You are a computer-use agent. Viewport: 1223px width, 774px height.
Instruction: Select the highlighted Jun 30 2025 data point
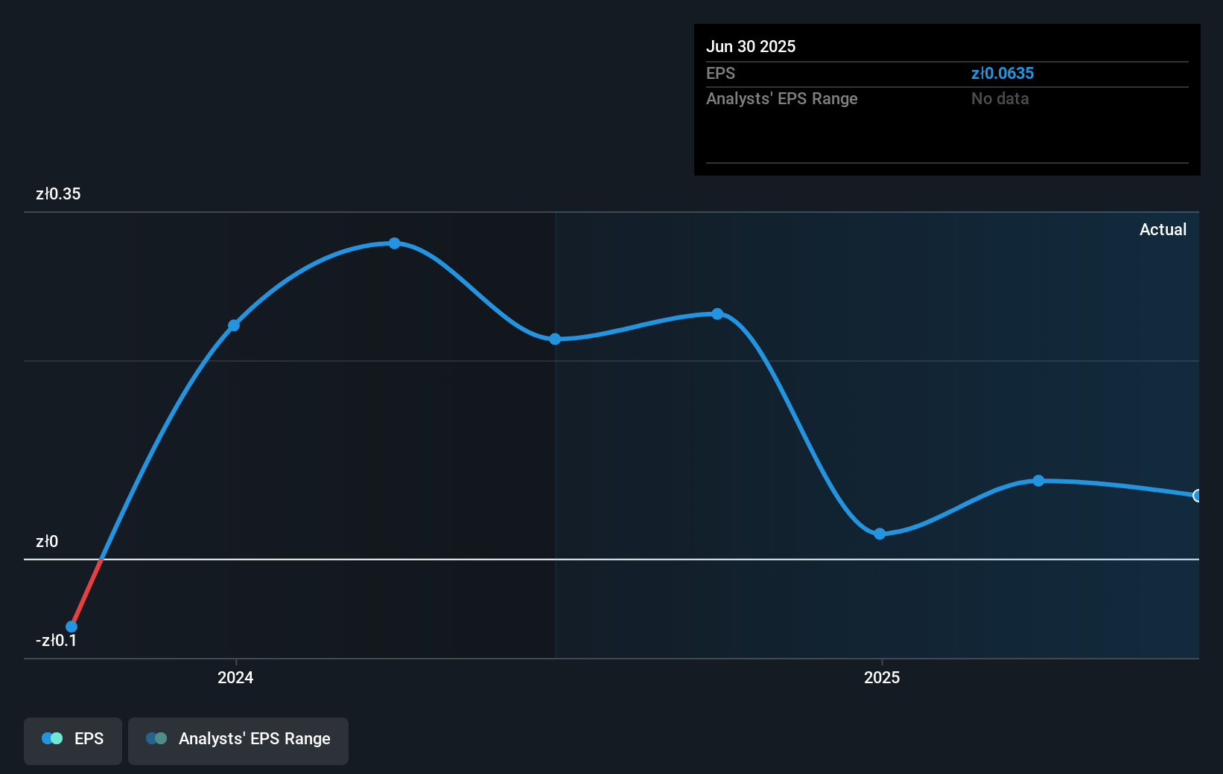[x=1198, y=496]
